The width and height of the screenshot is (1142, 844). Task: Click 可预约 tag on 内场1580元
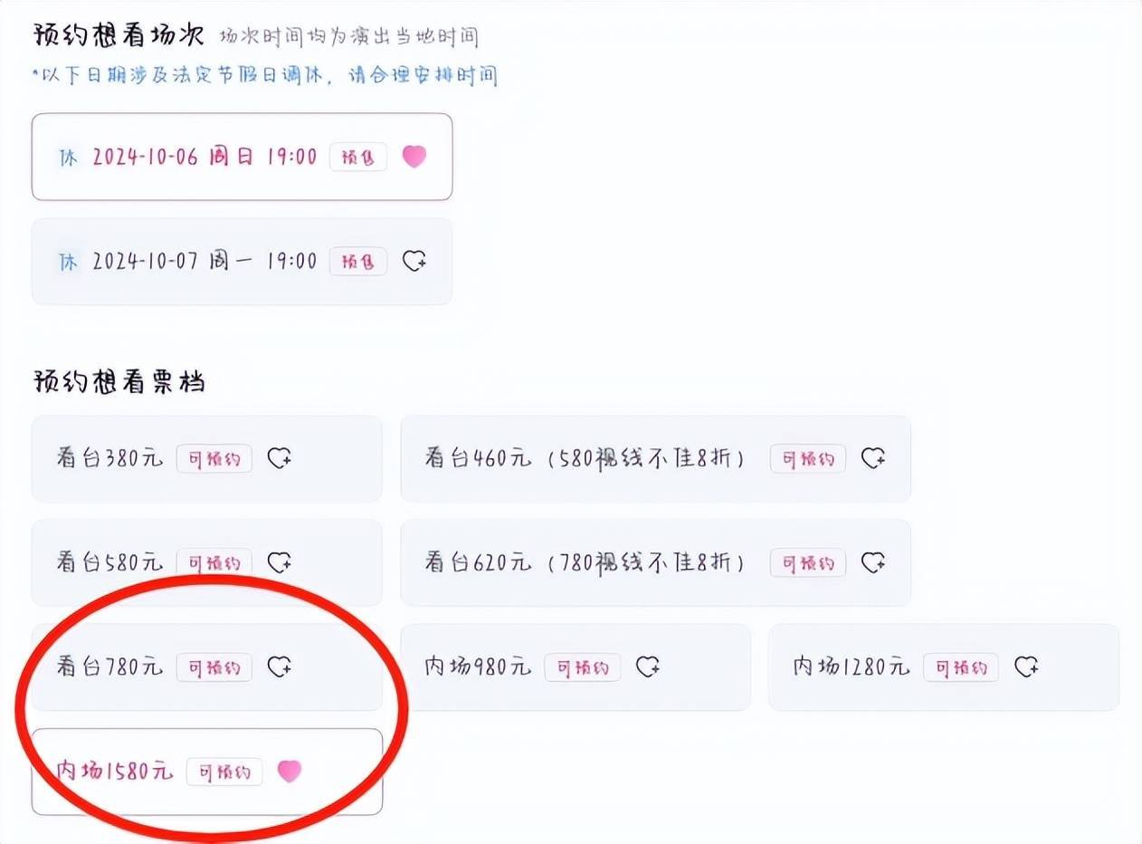[224, 772]
